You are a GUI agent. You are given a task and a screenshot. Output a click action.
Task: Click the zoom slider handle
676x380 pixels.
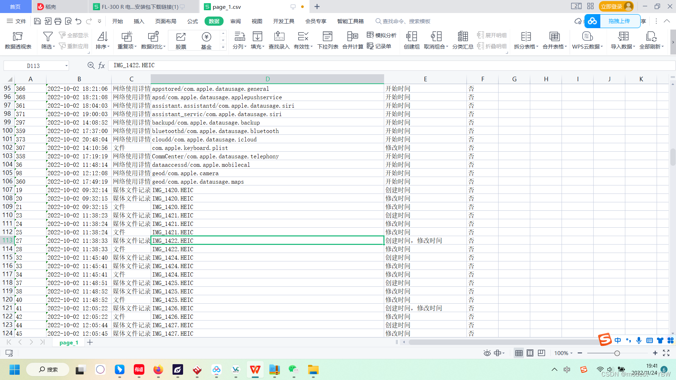[617, 353]
